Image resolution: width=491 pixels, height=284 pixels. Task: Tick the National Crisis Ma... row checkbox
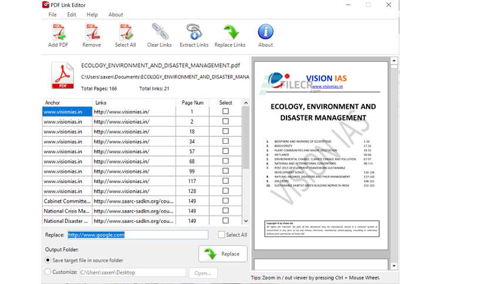(x=226, y=211)
